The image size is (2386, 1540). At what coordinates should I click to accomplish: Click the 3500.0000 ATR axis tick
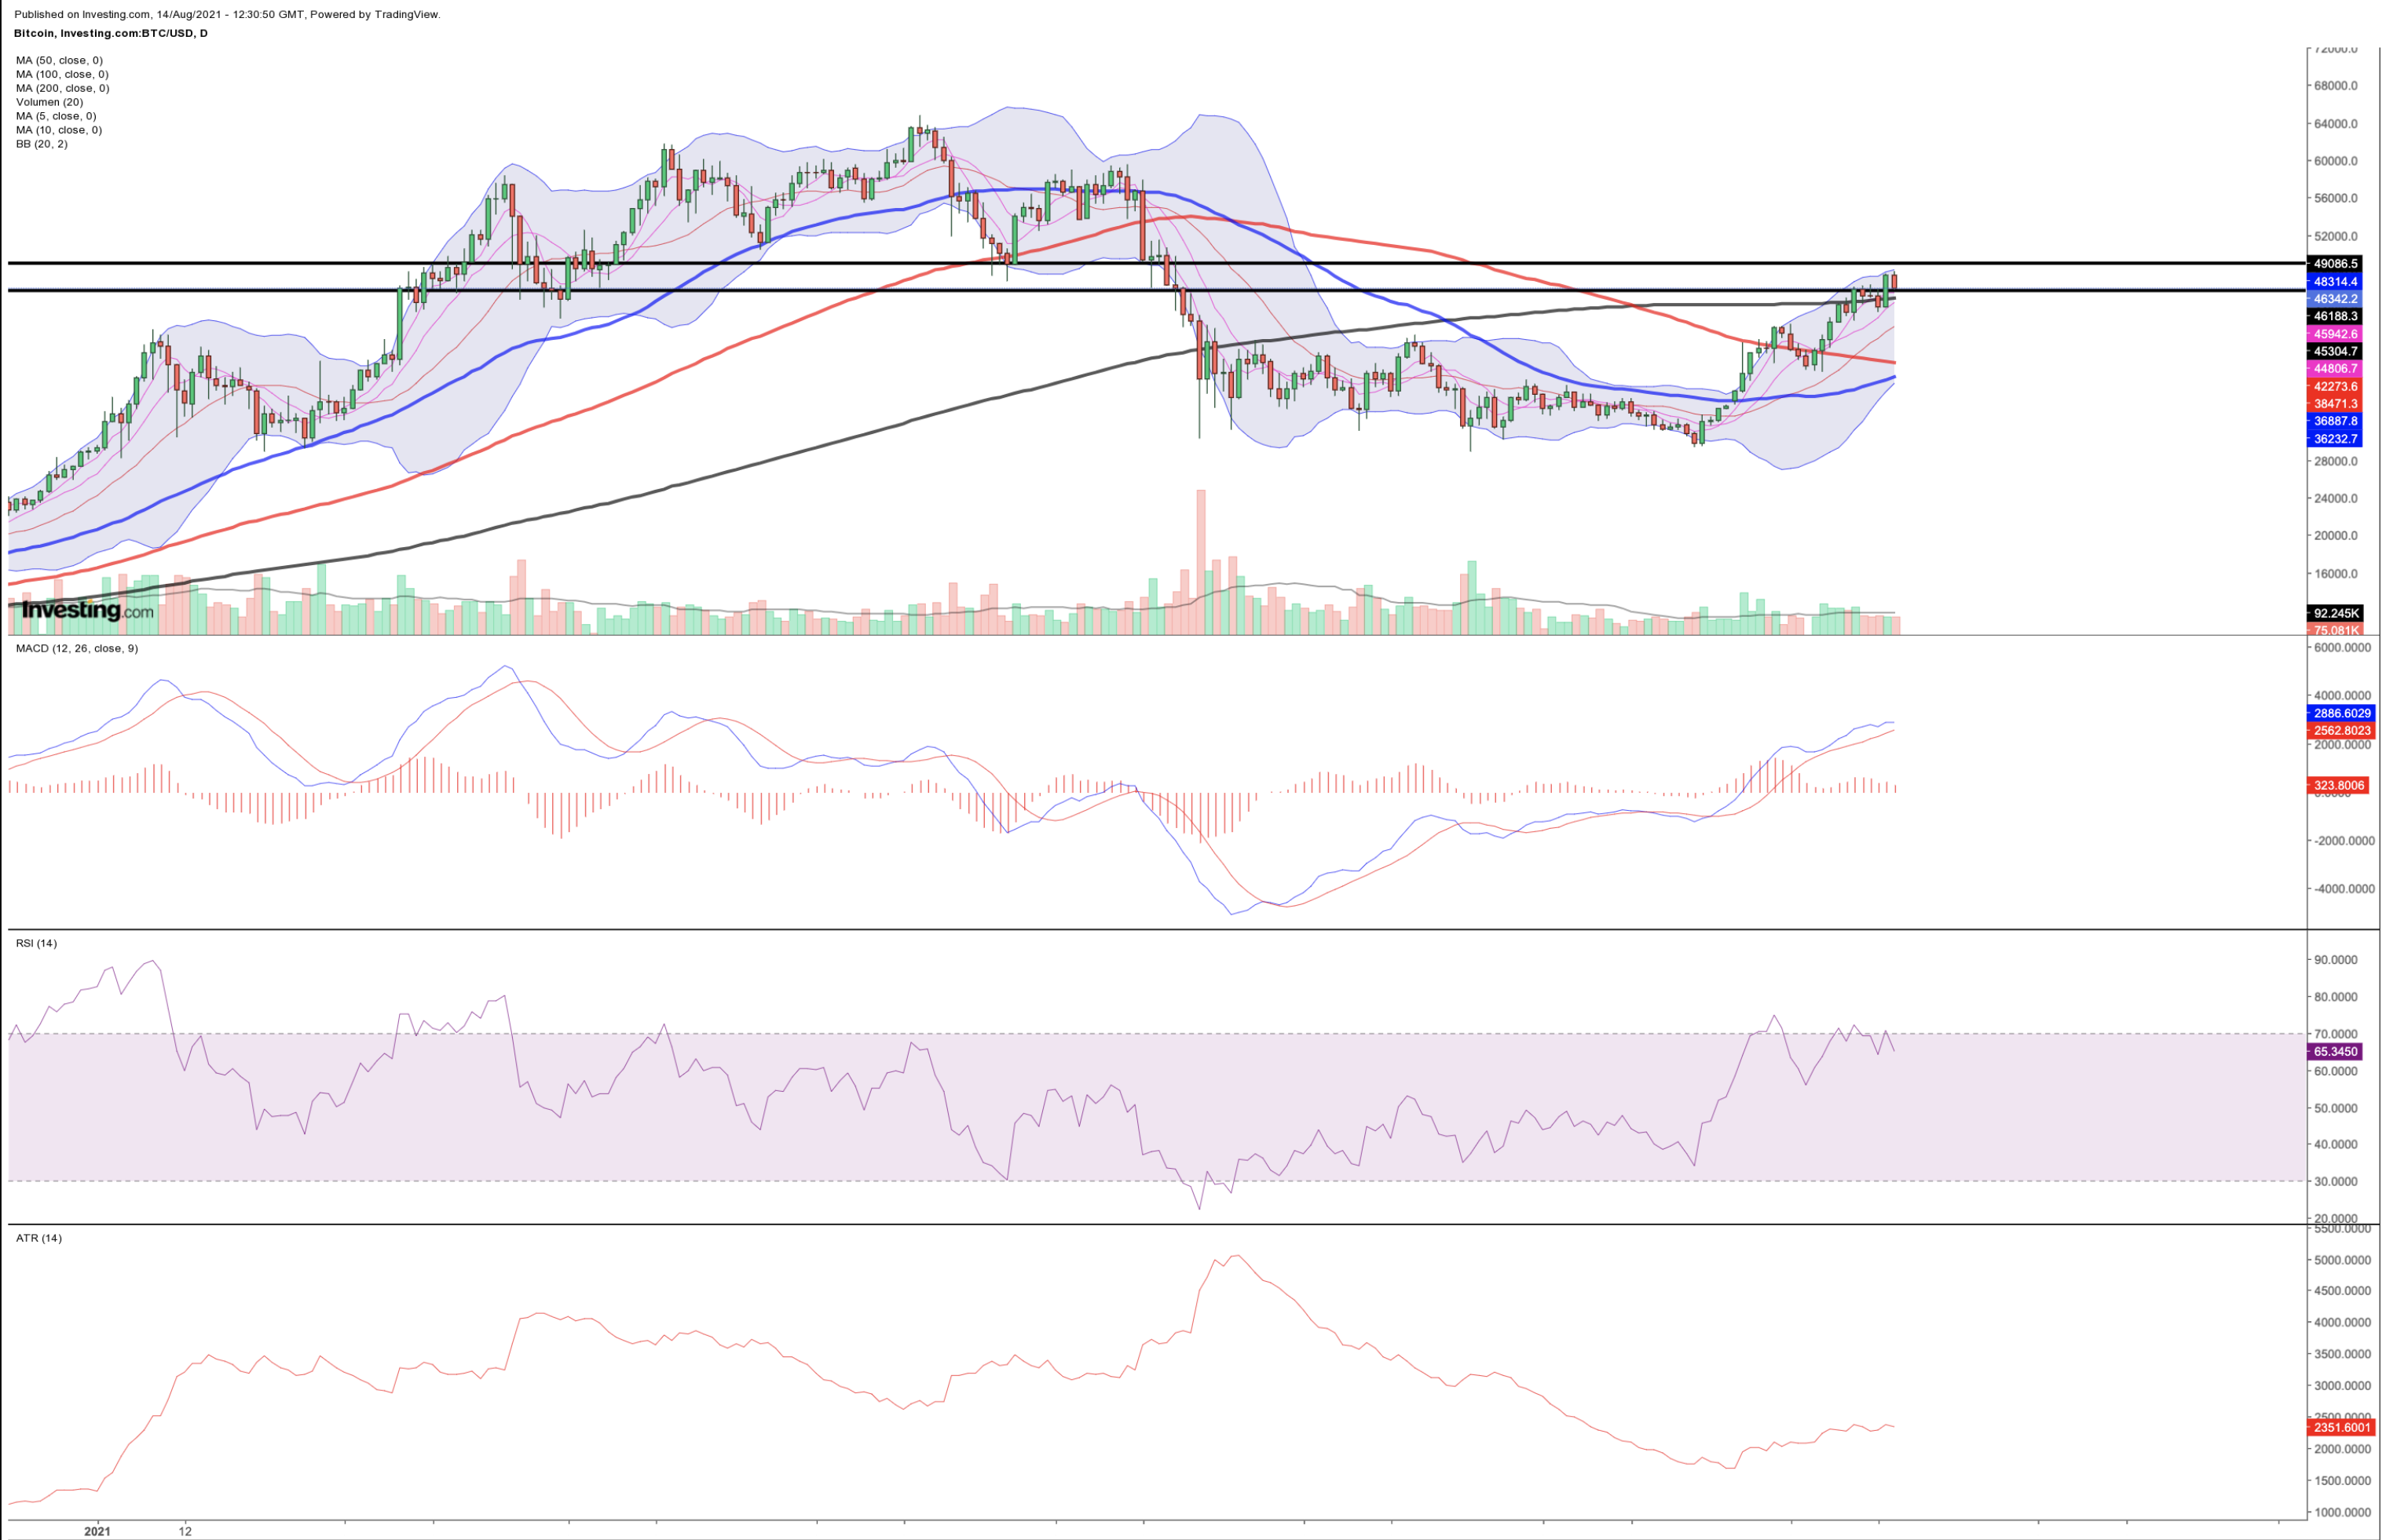point(2342,1355)
